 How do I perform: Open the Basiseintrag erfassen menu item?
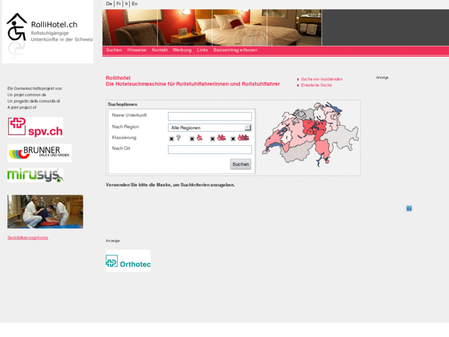[x=235, y=50]
